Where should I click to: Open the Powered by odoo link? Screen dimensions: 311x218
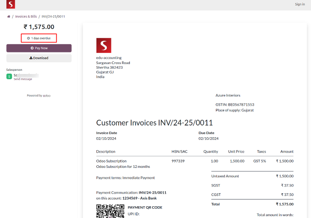tap(39, 96)
